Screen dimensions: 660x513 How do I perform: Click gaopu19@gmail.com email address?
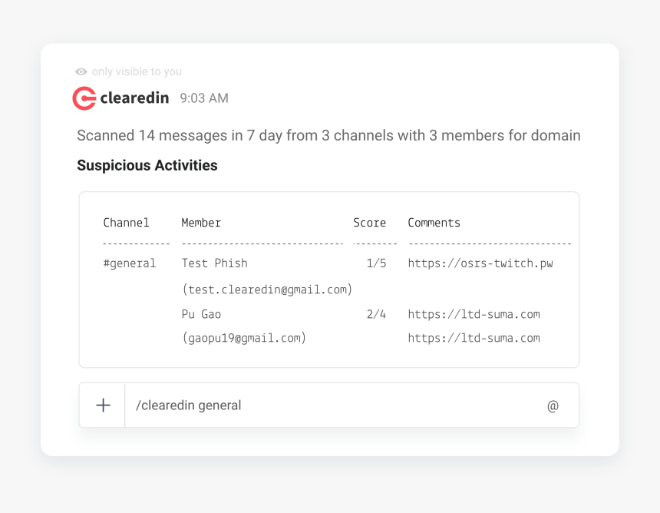pos(244,338)
